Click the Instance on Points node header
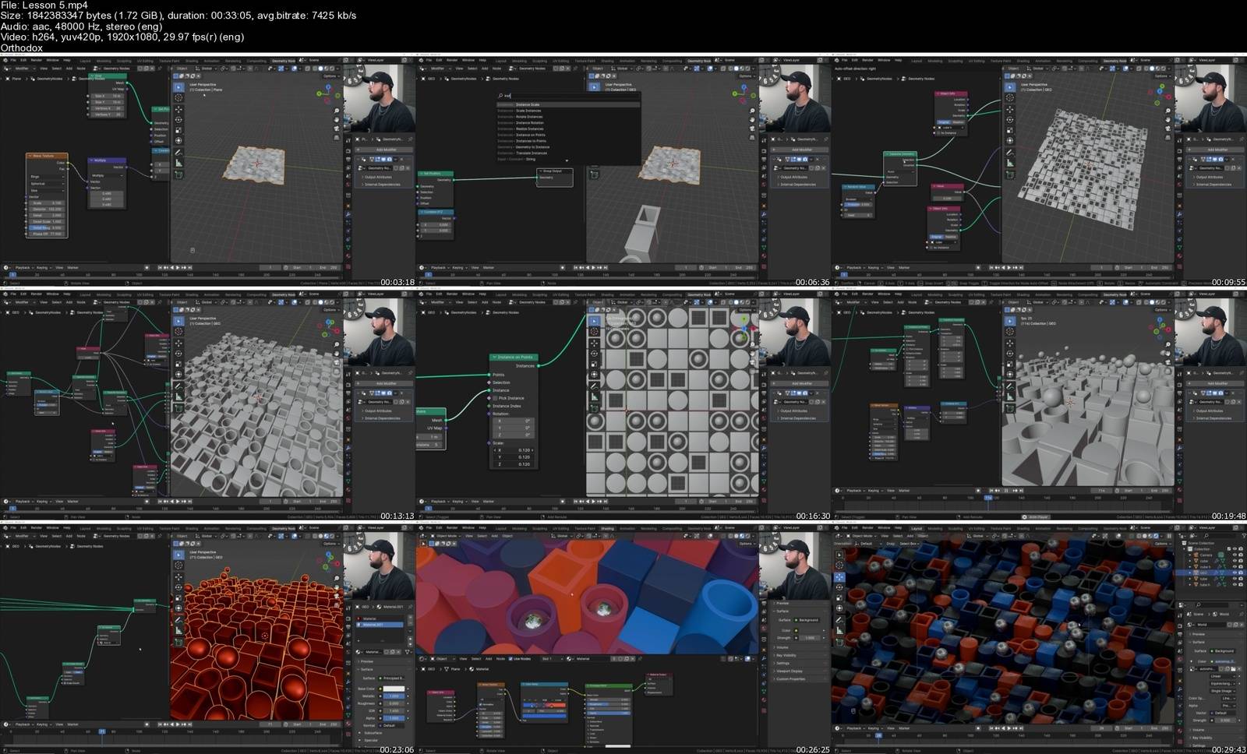 (514, 357)
